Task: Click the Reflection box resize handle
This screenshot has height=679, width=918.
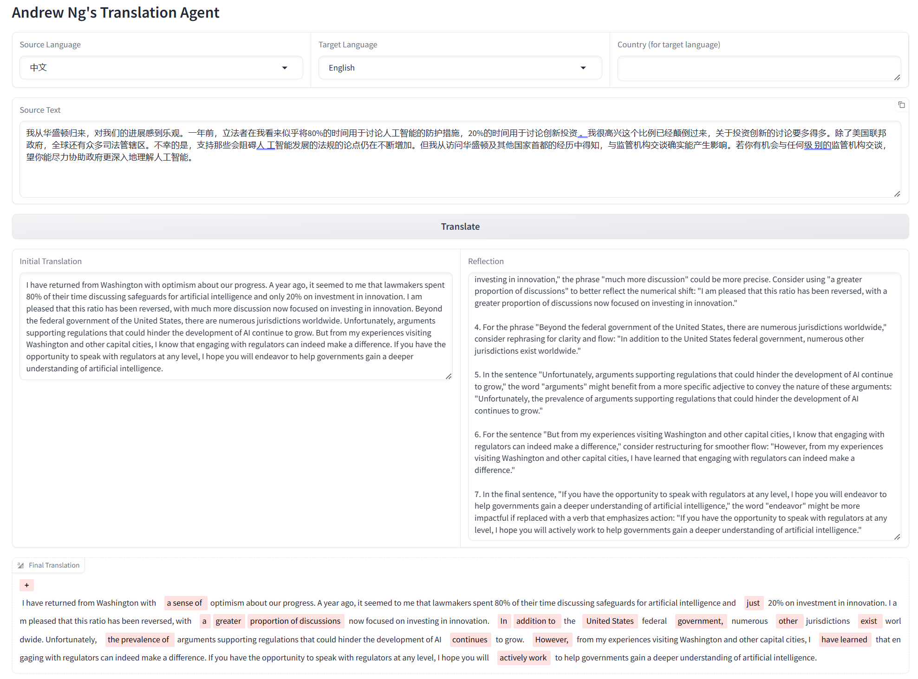Action: tap(897, 537)
